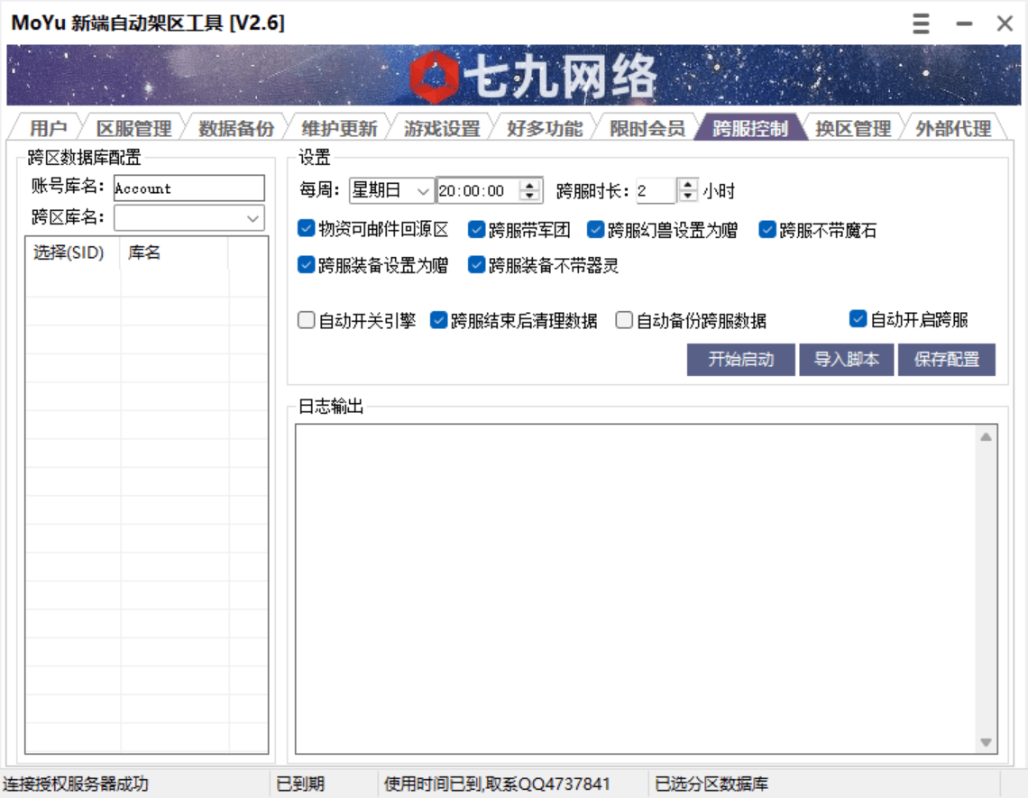Open the hamburger menu icon top right
1028x798 pixels.
[920, 23]
